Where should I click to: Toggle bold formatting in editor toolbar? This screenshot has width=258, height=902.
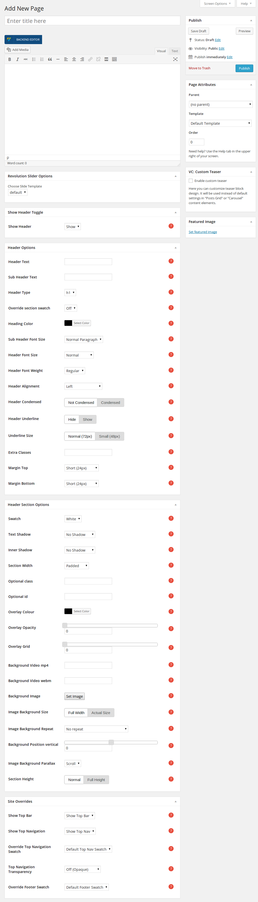10,59
